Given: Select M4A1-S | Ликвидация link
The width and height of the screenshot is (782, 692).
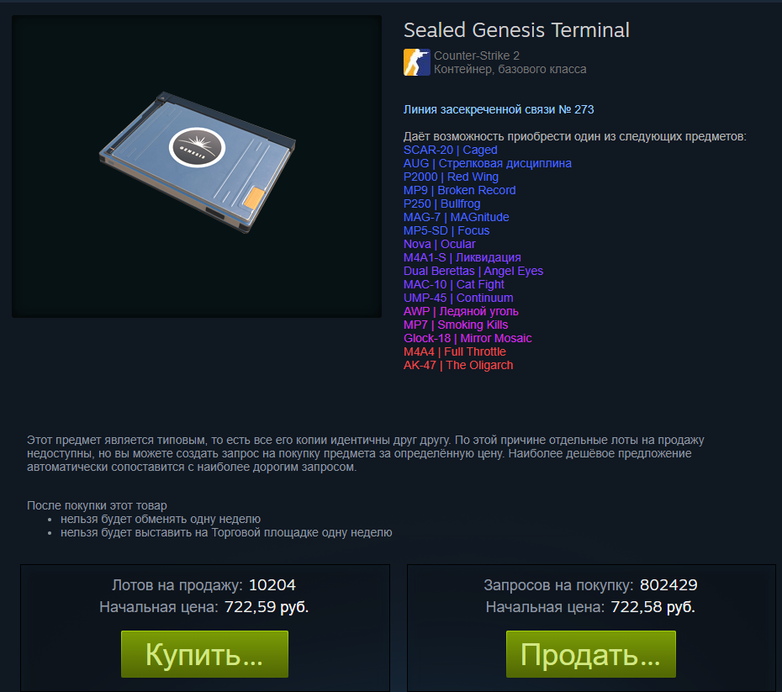Looking at the screenshot, I should 462,258.
